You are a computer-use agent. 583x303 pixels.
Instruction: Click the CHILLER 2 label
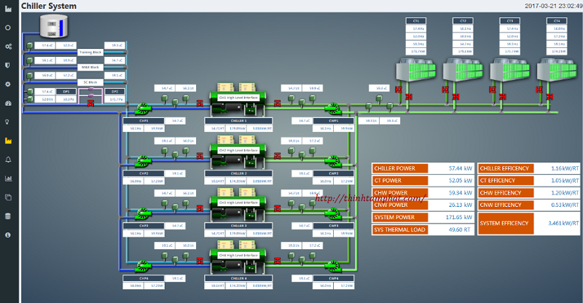[238, 173]
